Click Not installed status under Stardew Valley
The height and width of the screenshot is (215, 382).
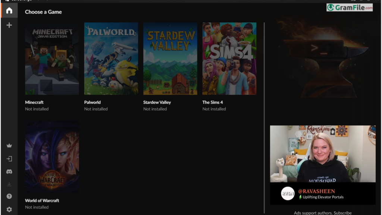[155, 109]
